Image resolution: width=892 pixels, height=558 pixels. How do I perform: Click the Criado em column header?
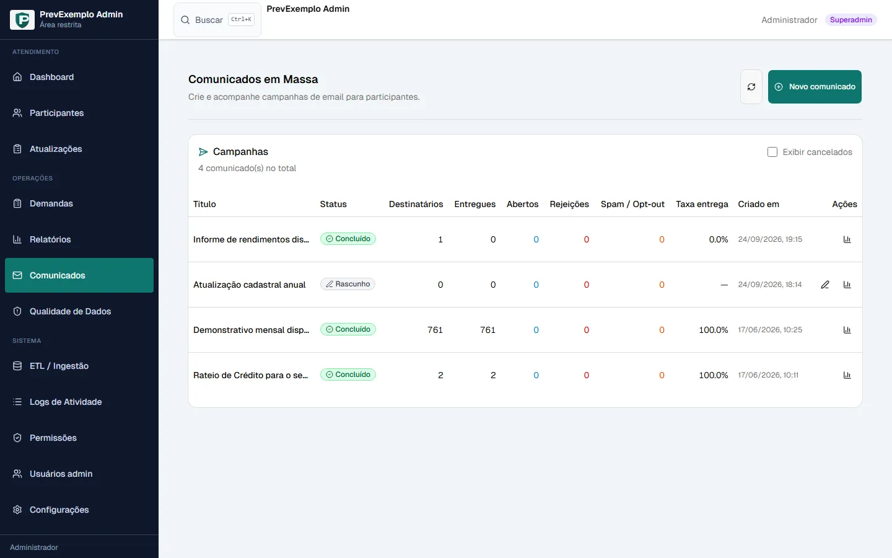[759, 204]
